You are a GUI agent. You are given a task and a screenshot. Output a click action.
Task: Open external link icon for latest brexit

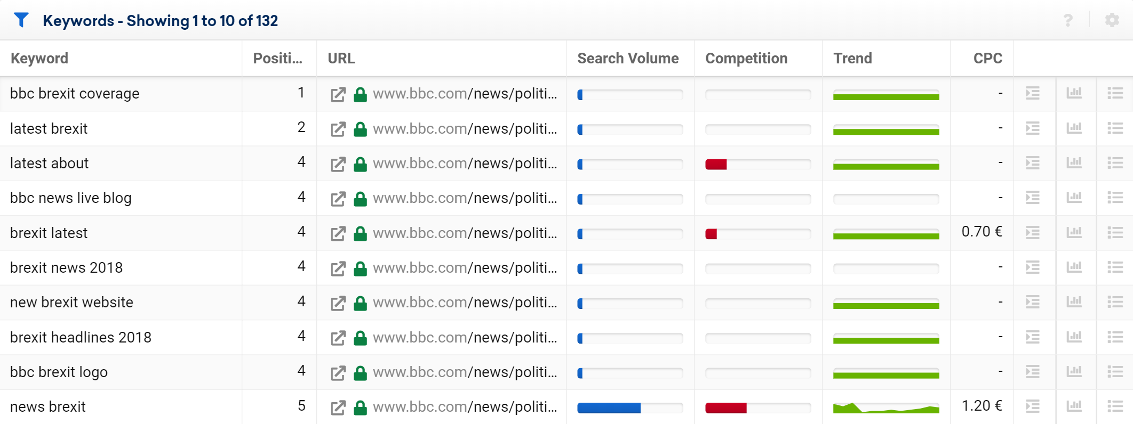(x=338, y=129)
